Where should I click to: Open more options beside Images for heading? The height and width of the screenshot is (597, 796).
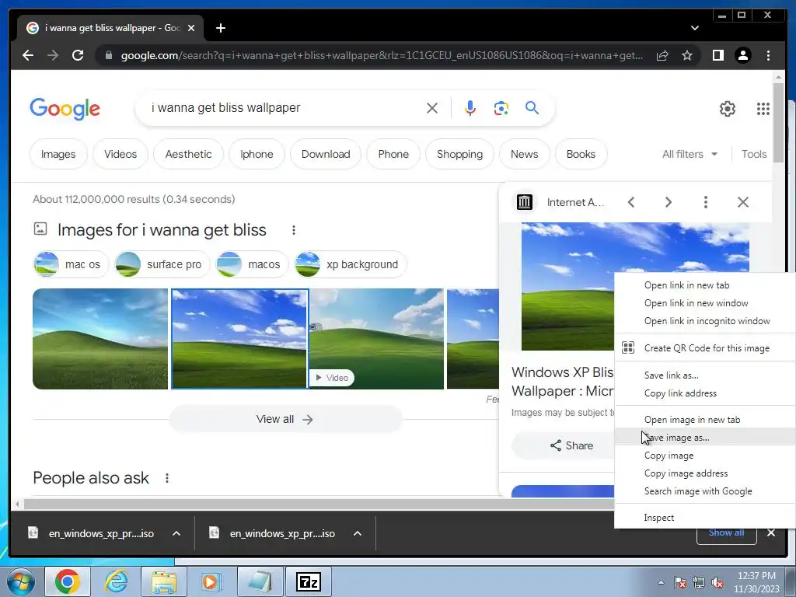pos(293,230)
